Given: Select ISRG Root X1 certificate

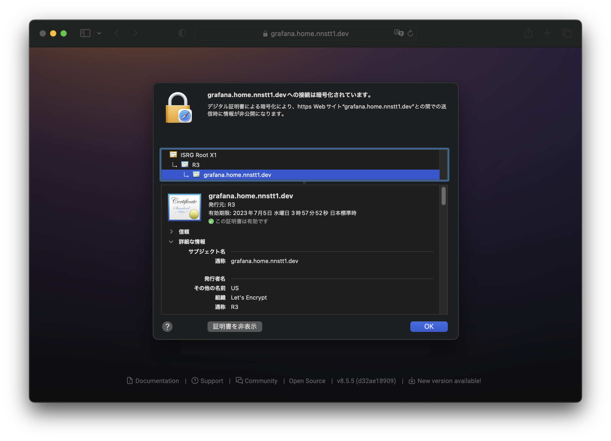Looking at the screenshot, I should [198, 155].
